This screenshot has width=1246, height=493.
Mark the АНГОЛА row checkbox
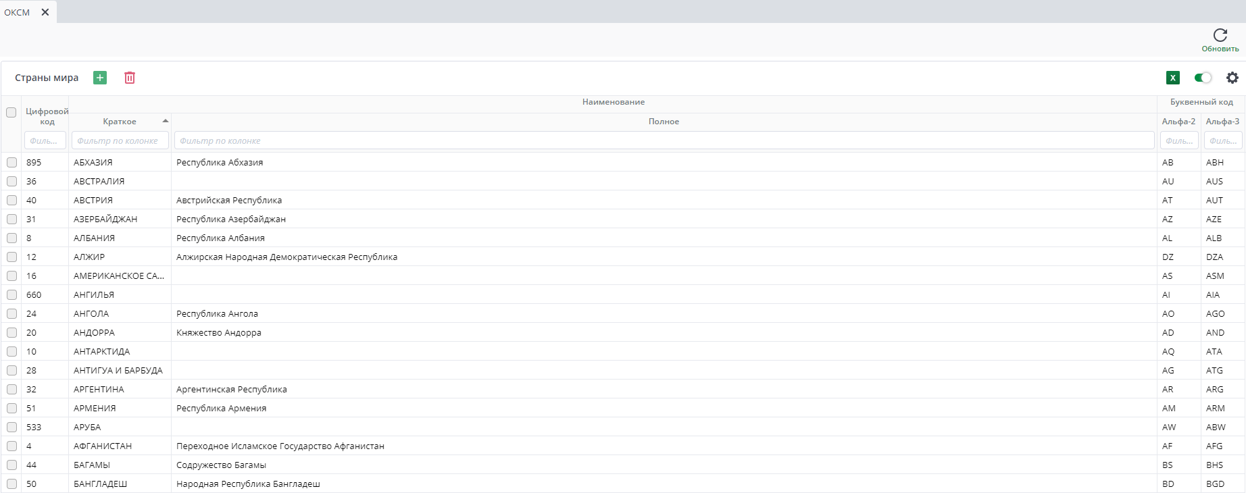(x=11, y=313)
